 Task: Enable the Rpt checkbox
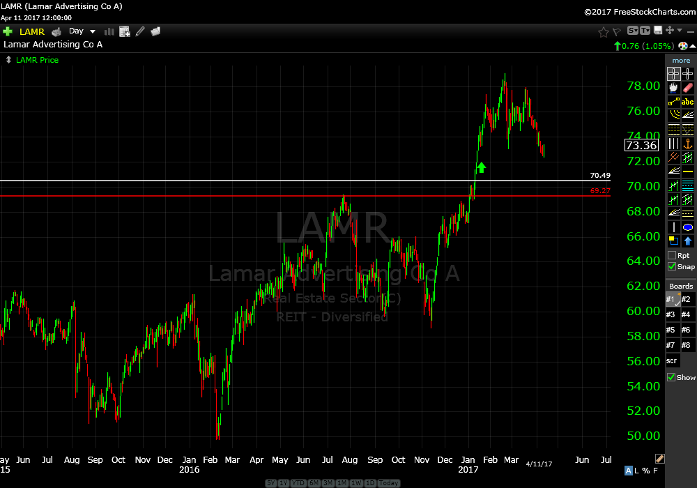pos(672,255)
